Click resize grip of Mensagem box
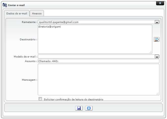The height and width of the screenshot is (119, 167). (158, 94)
